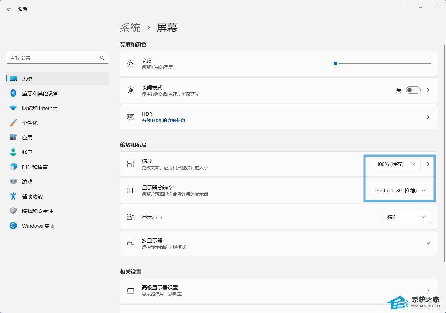Click the Bluetooth icon for 蓝牙和其他设备
446x313 pixels.
pos(13,93)
